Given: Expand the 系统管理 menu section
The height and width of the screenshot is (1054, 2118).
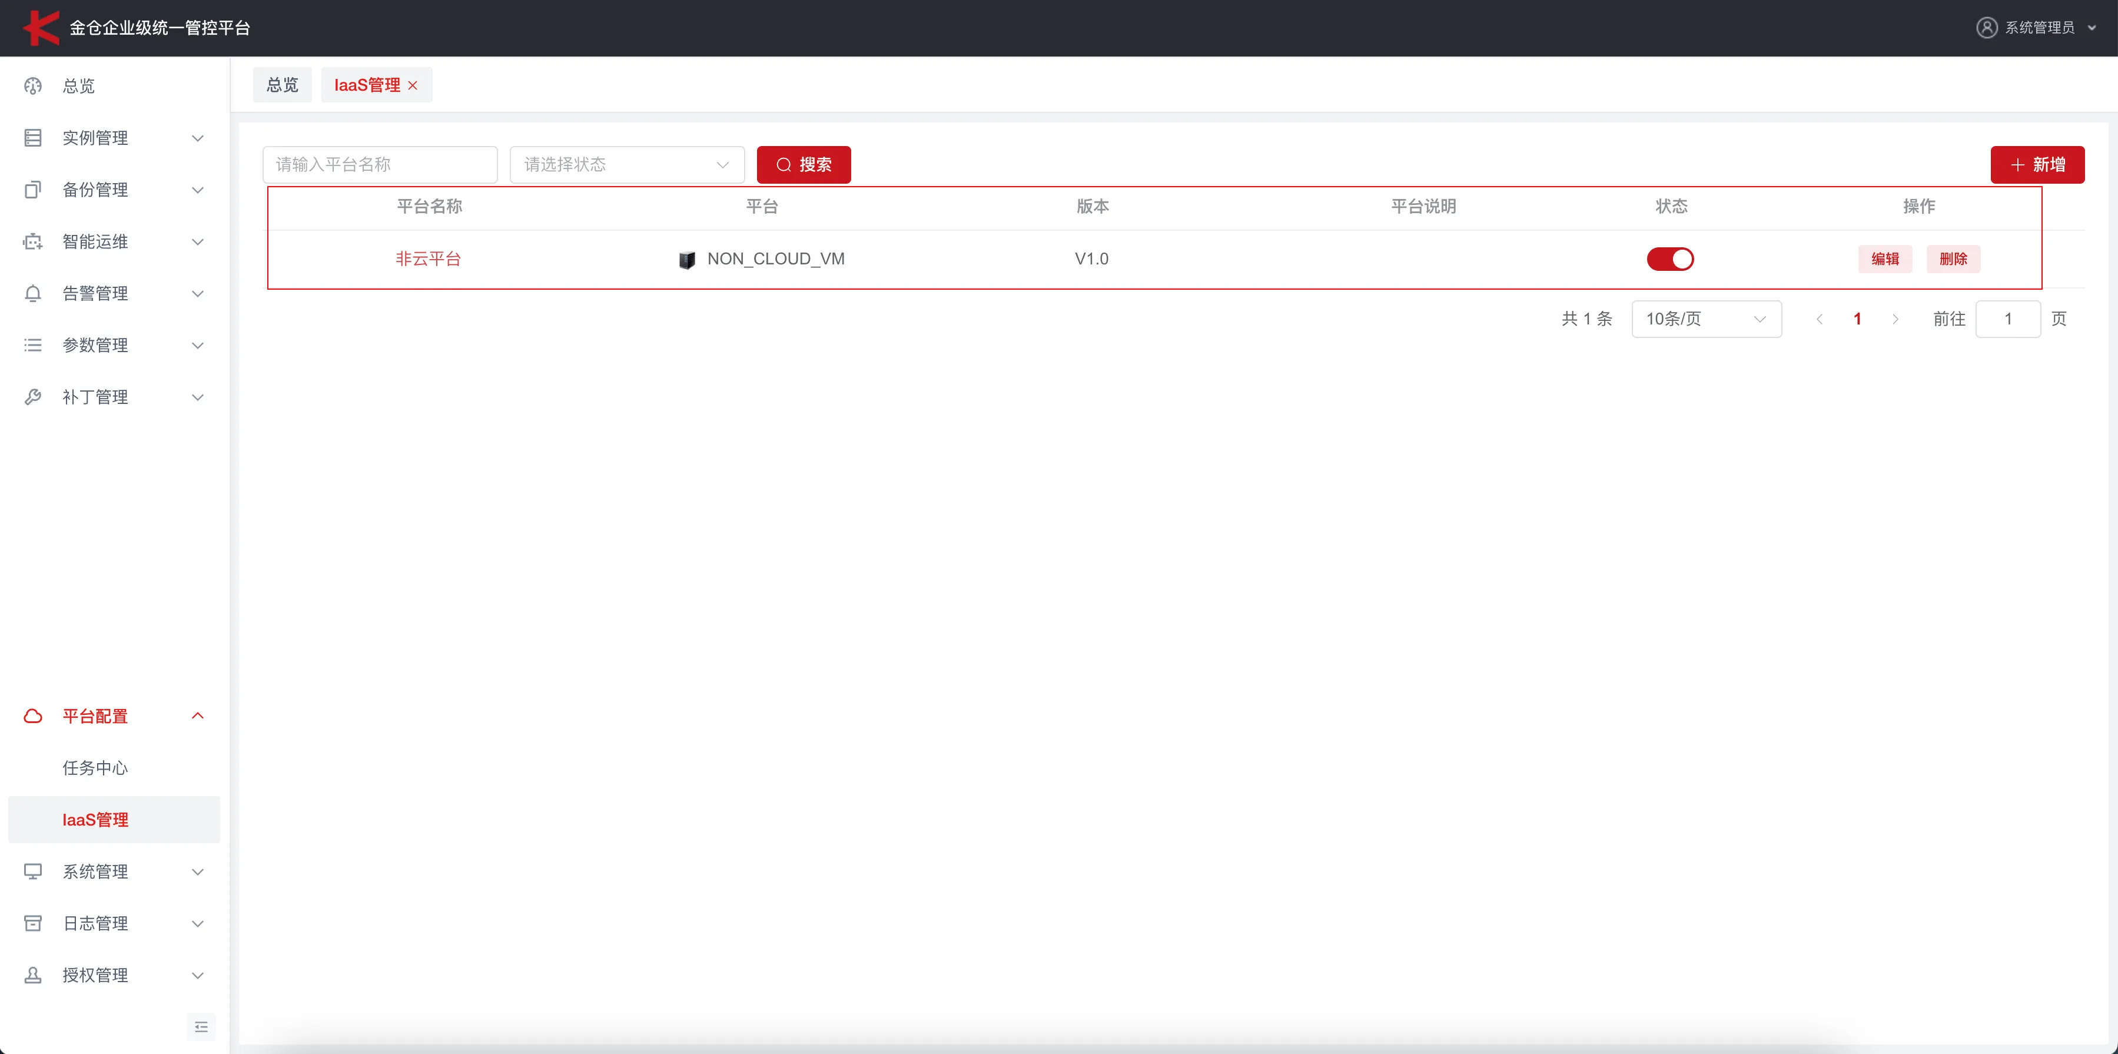Looking at the screenshot, I should (95, 871).
